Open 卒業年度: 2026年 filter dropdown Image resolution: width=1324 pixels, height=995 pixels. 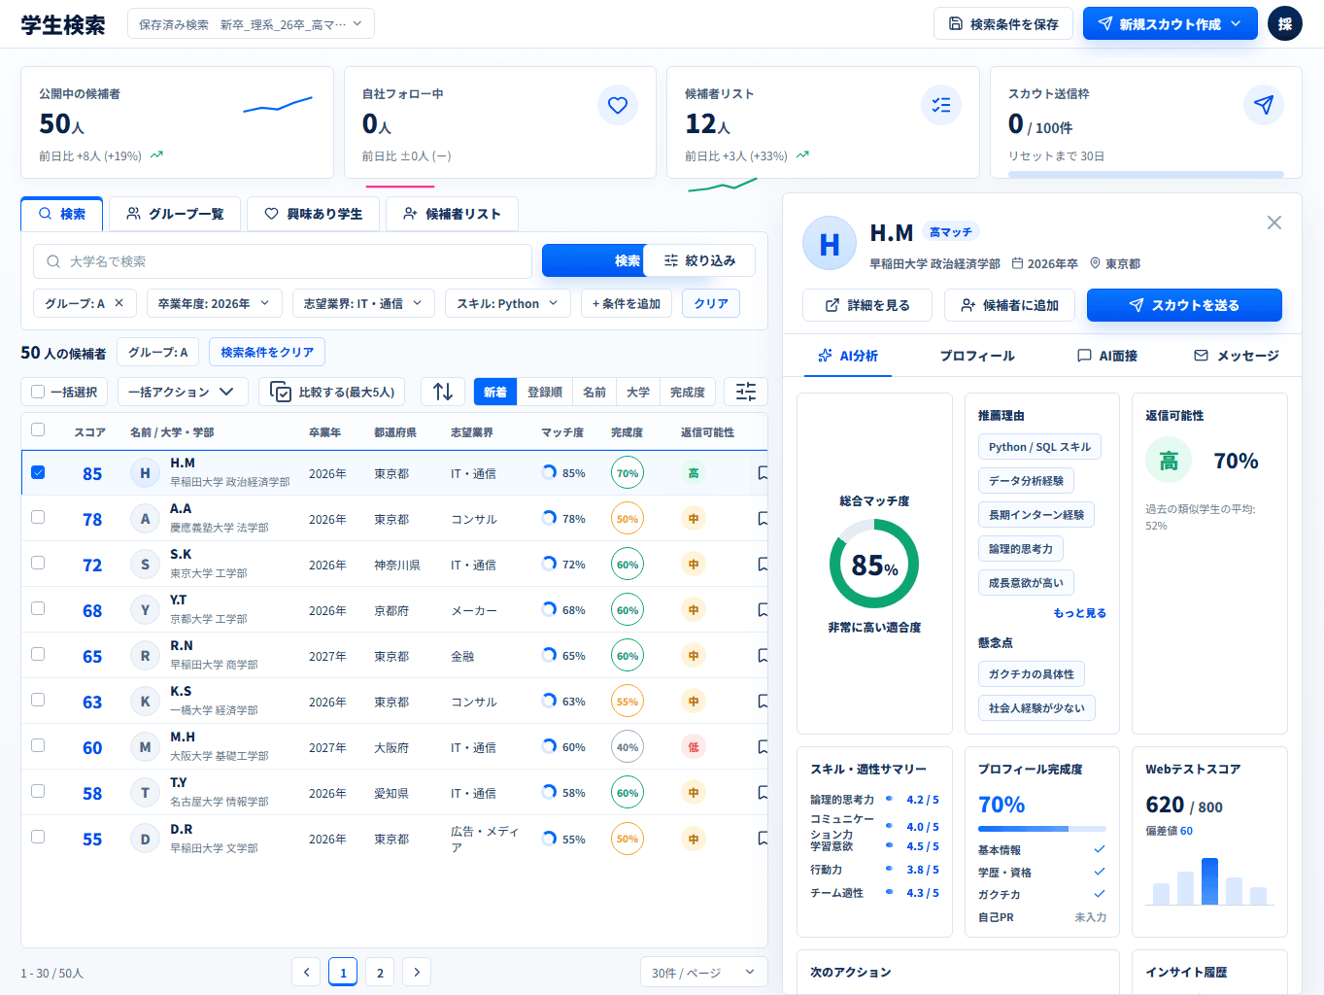[215, 303]
